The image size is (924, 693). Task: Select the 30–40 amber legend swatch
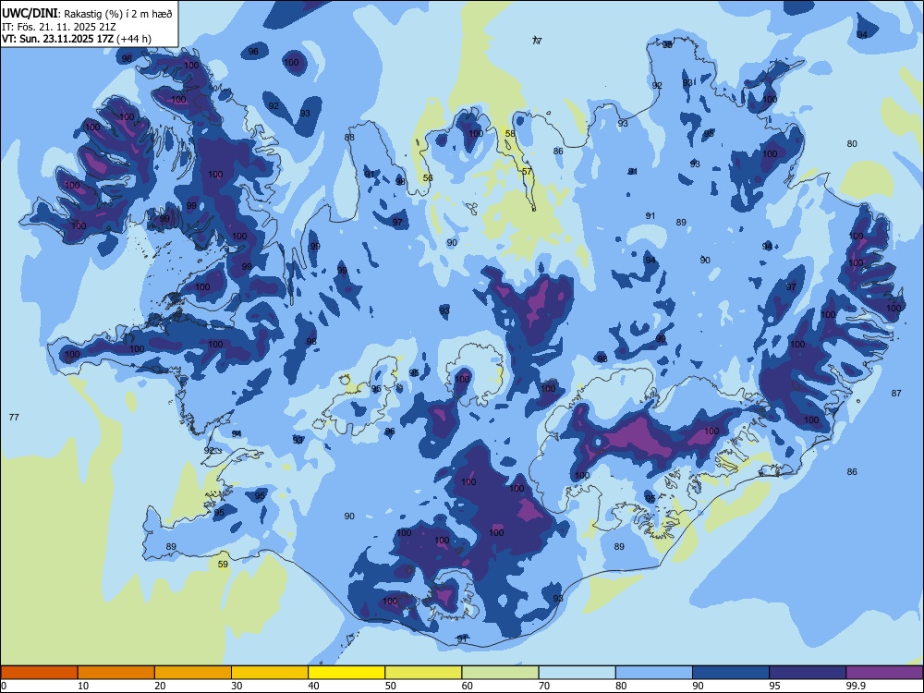coord(270,673)
